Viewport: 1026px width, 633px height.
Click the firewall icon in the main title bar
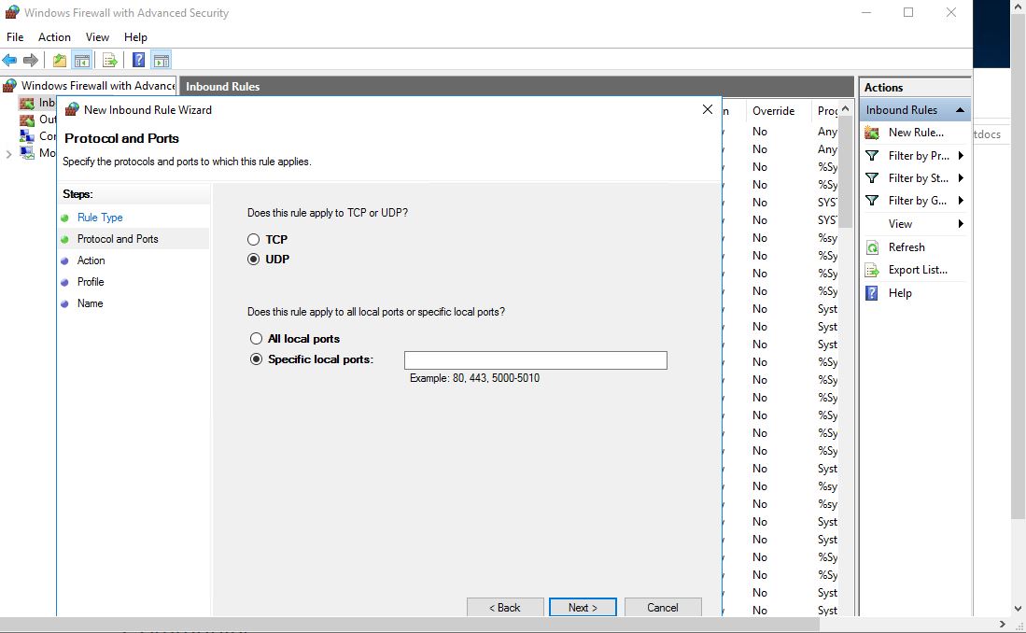pyautogui.click(x=12, y=12)
